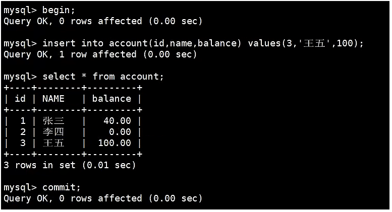Click the 'select * from account;' command
This screenshot has width=392, height=212.
point(103,77)
